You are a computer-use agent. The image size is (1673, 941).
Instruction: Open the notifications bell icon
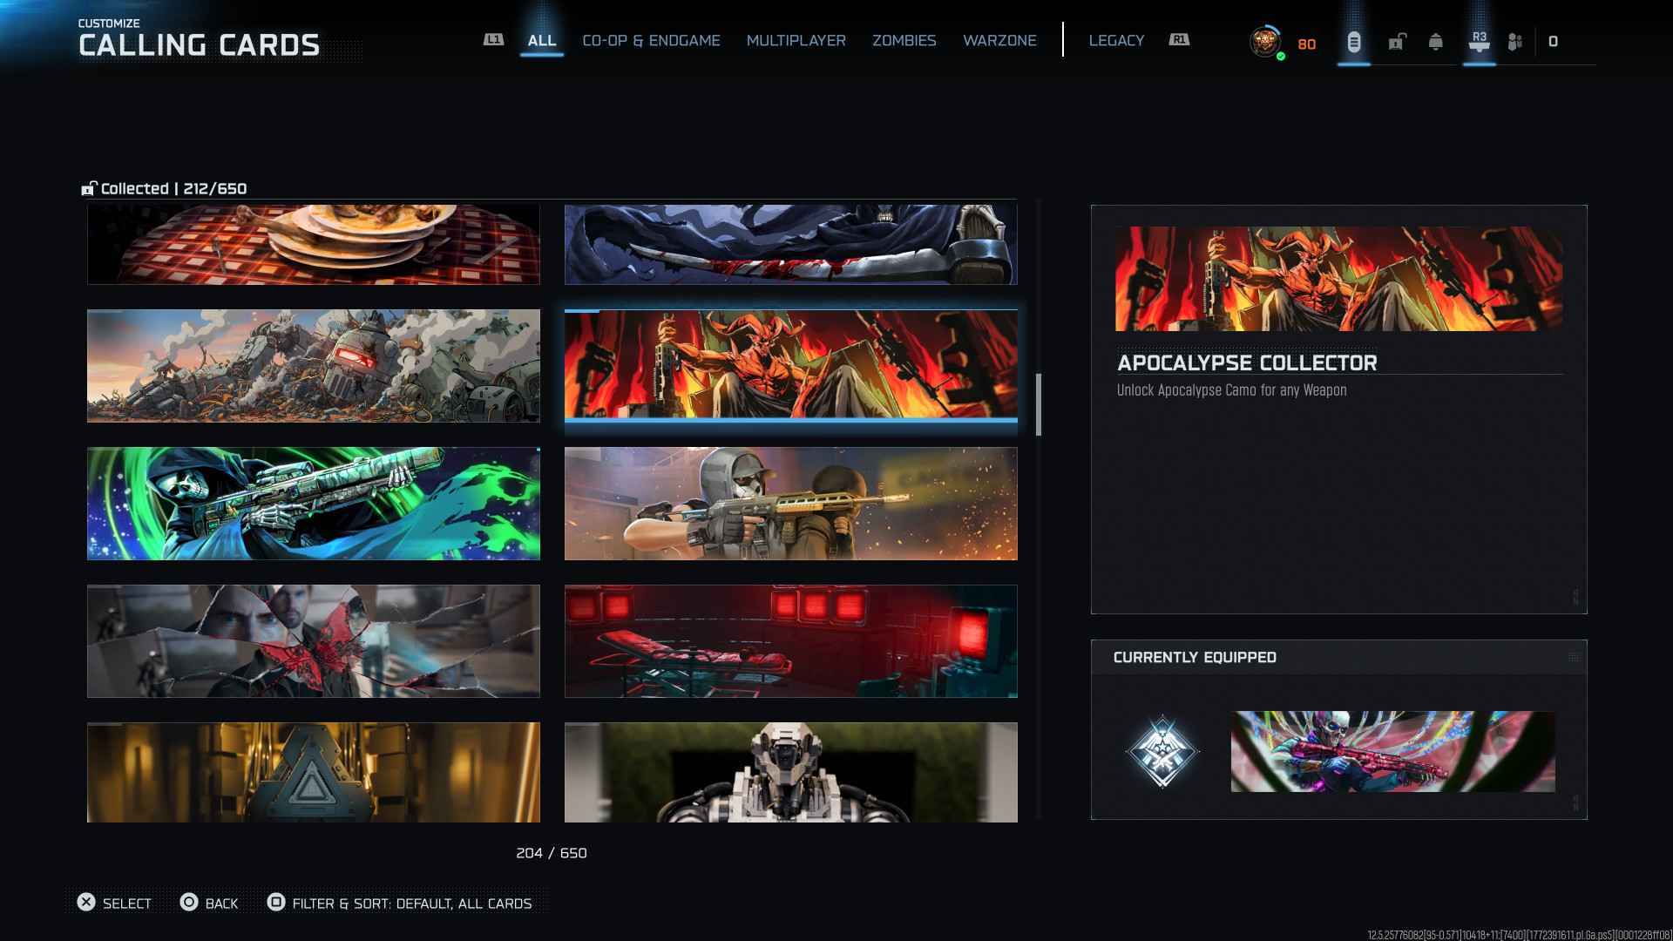point(1435,42)
